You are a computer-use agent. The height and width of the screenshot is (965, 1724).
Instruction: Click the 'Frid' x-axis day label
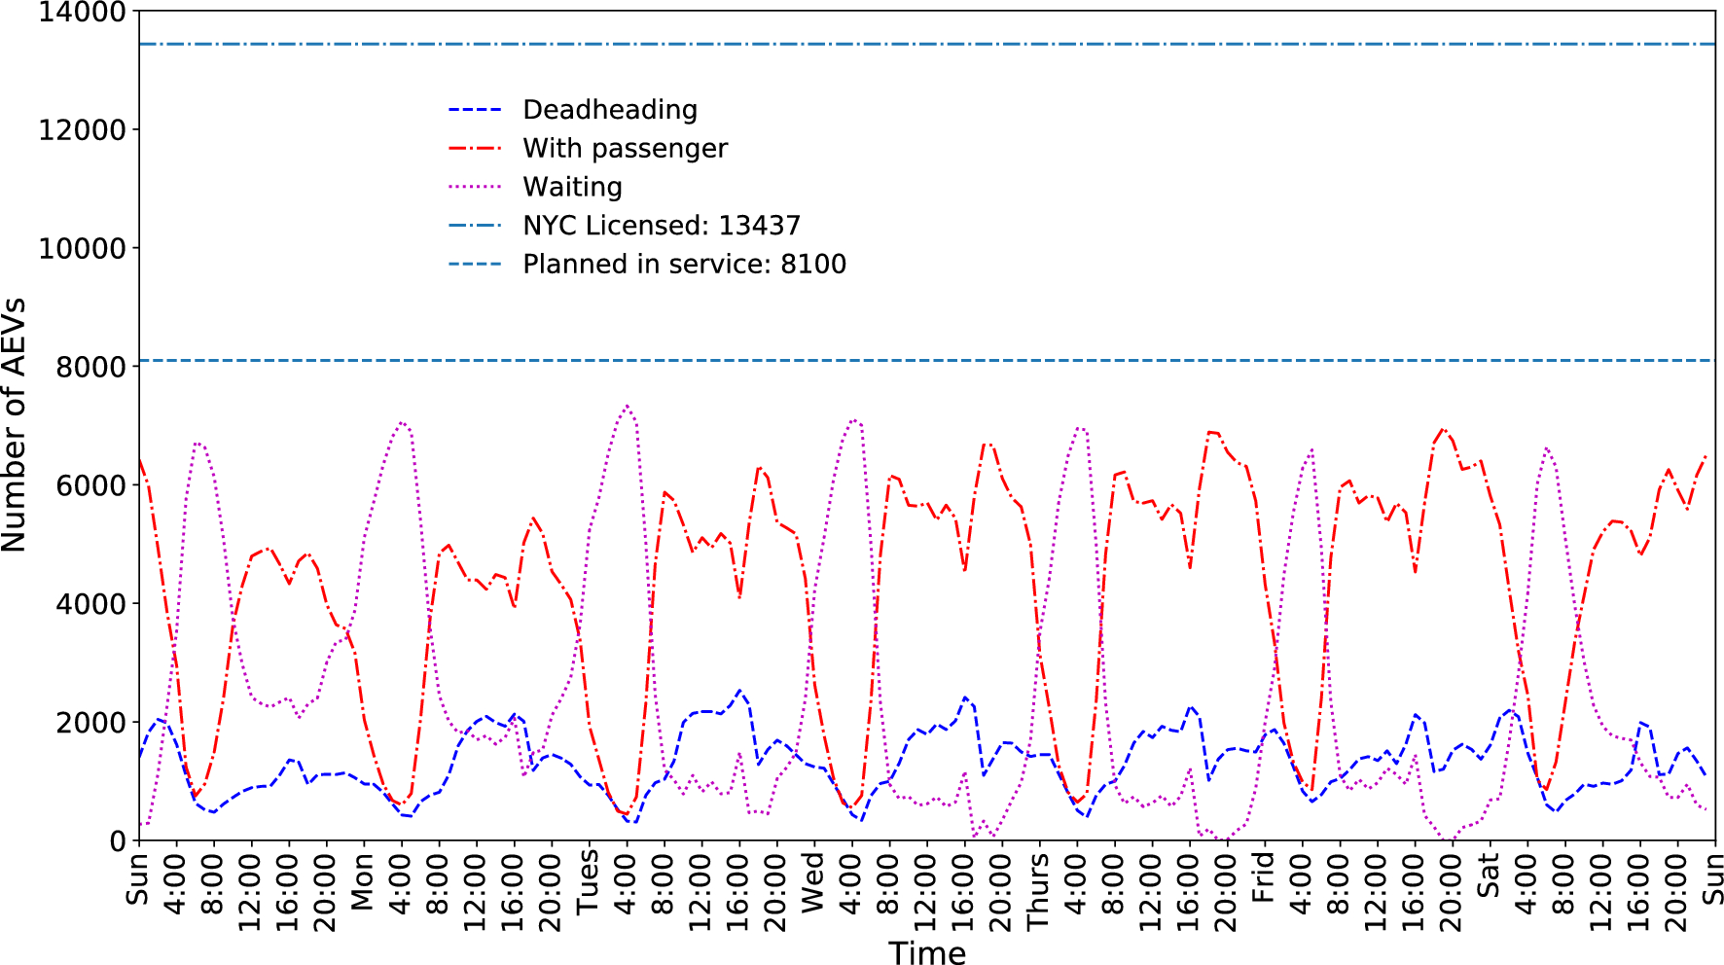[1263, 878]
